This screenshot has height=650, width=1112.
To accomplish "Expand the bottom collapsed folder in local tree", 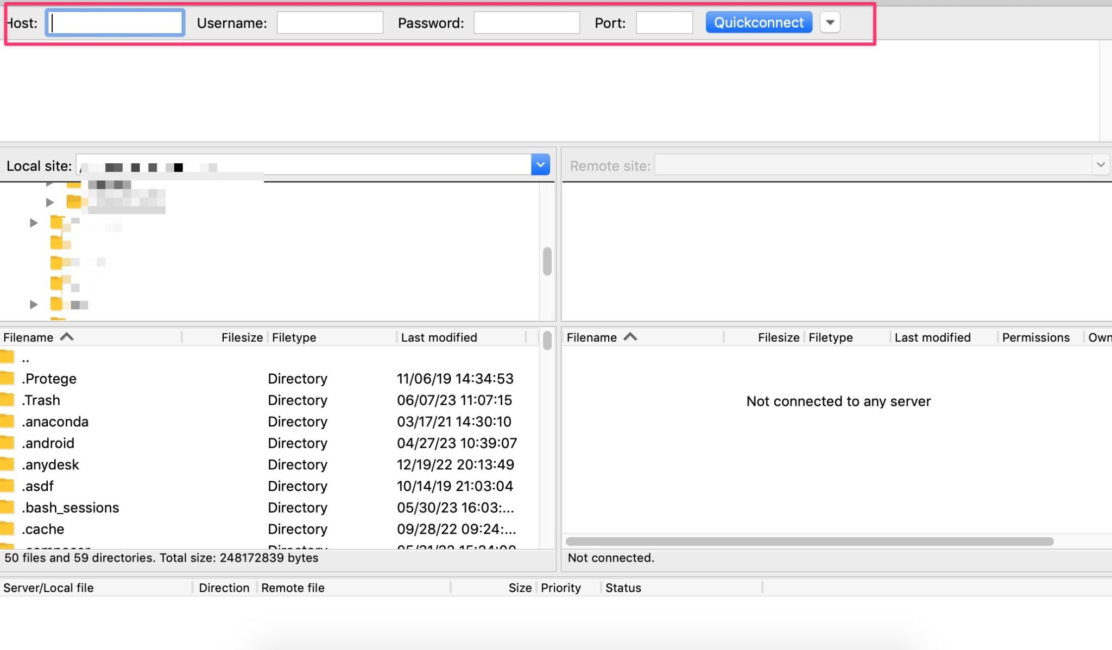I will [34, 304].
